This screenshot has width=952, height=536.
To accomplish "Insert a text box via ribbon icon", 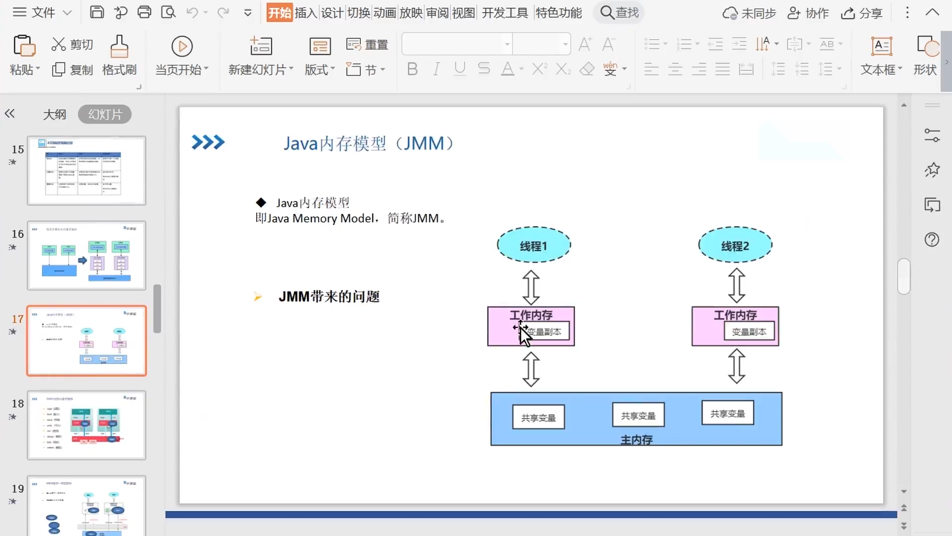I will pos(882,46).
